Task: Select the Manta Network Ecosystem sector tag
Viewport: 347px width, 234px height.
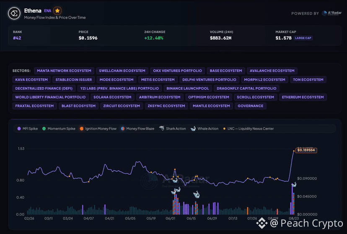Action: coord(64,70)
